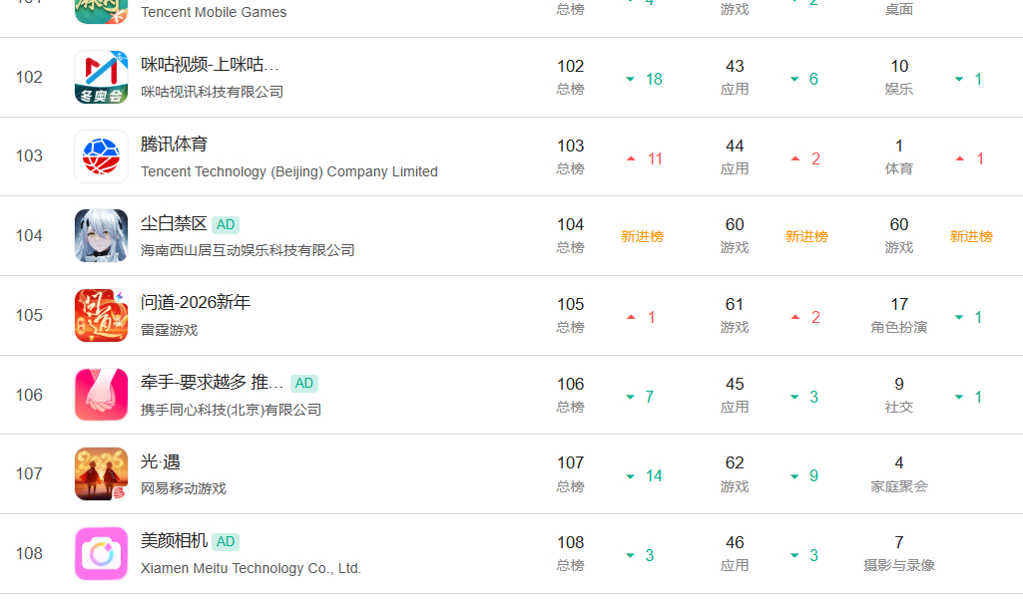Click developer name 网易移动游戏
This screenshot has width=1023, height=599.
tap(184, 488)
